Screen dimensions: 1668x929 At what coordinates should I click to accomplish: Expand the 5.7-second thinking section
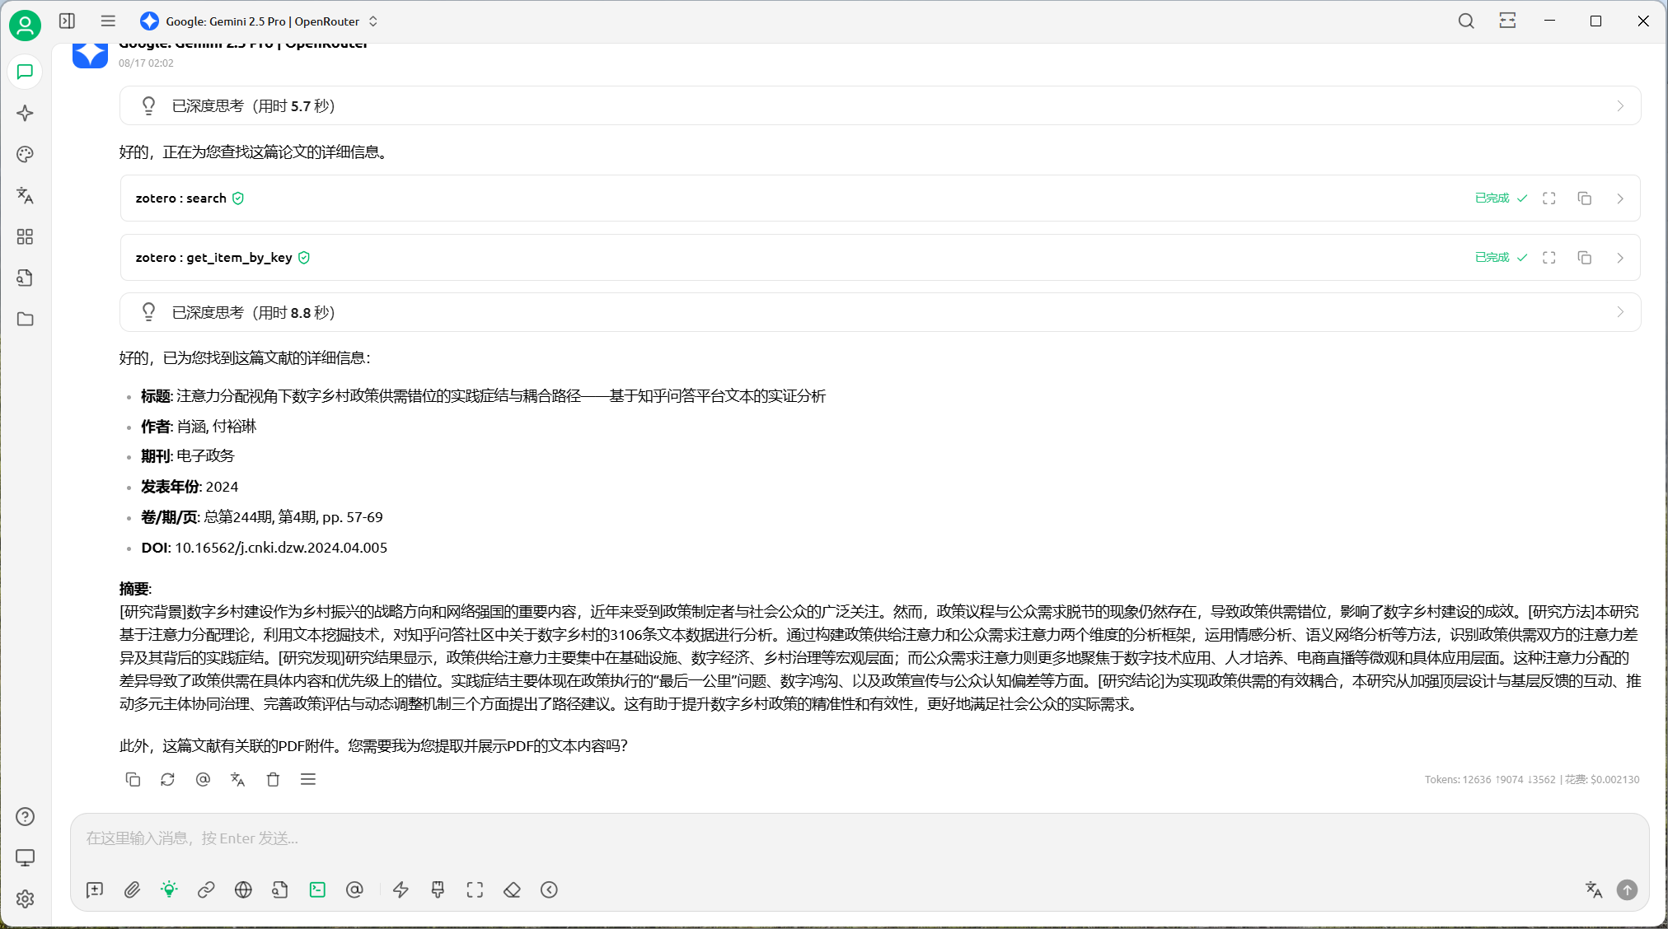point(1619,105)
